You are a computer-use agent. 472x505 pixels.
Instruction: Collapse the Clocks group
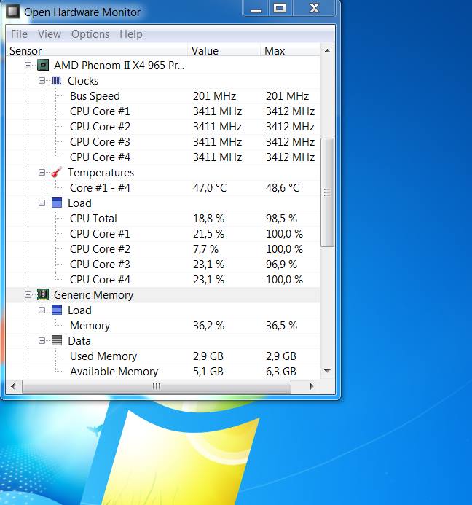(x=42, y=80)
